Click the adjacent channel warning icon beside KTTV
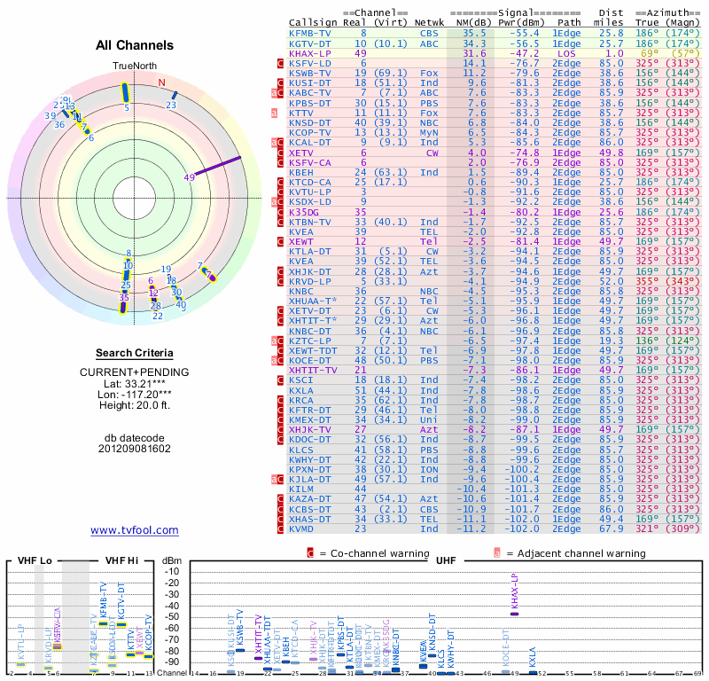709x681 pixels. (275, 113)
